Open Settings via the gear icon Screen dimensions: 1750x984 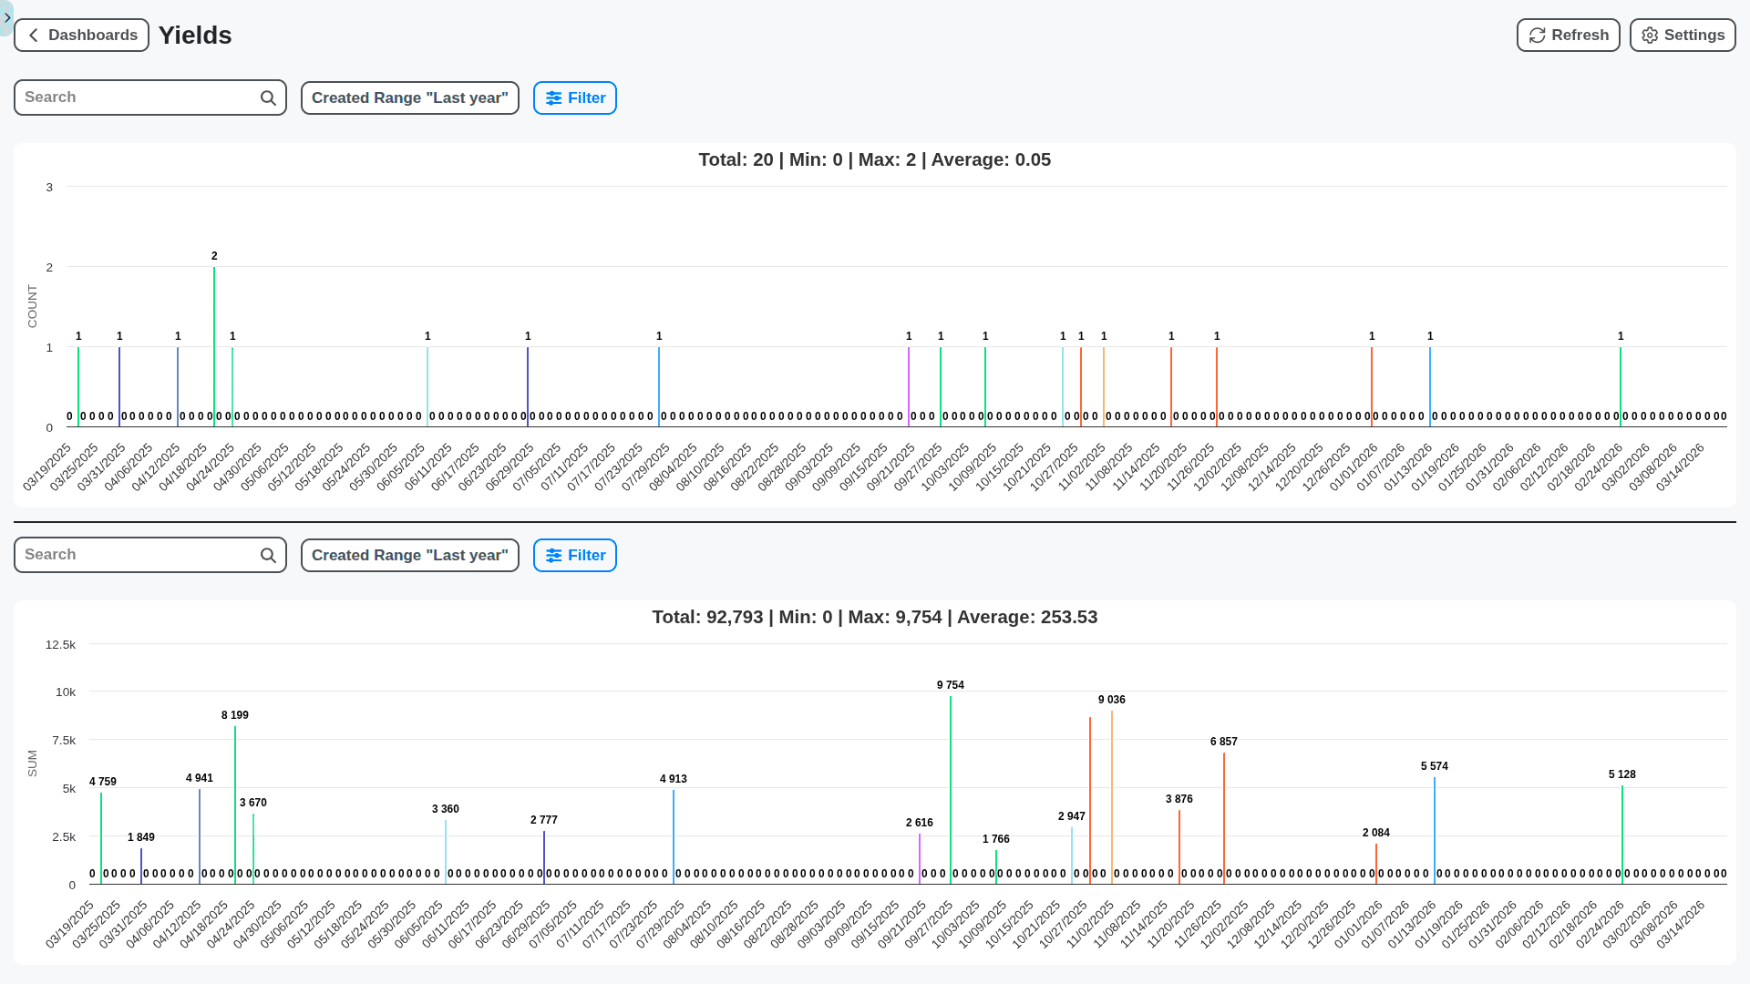(1650, 35)
